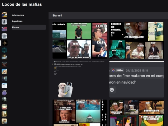The width and height of the screenshot is (168, 126).
Task: Open the meme with the shouting man and pool
Action: click(80, 113)
